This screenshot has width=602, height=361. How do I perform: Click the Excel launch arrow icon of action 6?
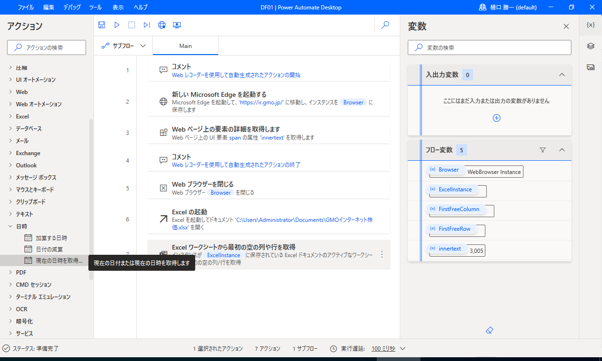[x=163, y=219]
